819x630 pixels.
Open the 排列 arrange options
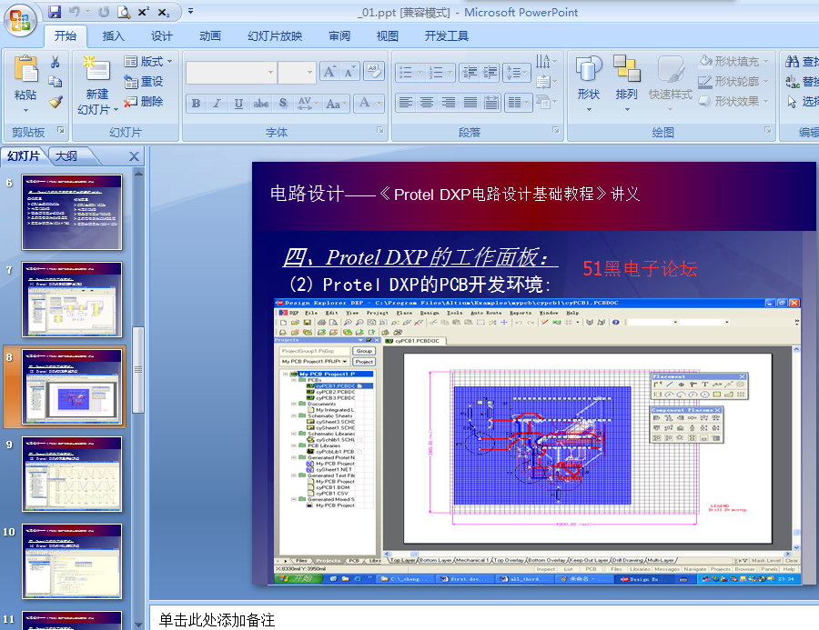(627, 83)
